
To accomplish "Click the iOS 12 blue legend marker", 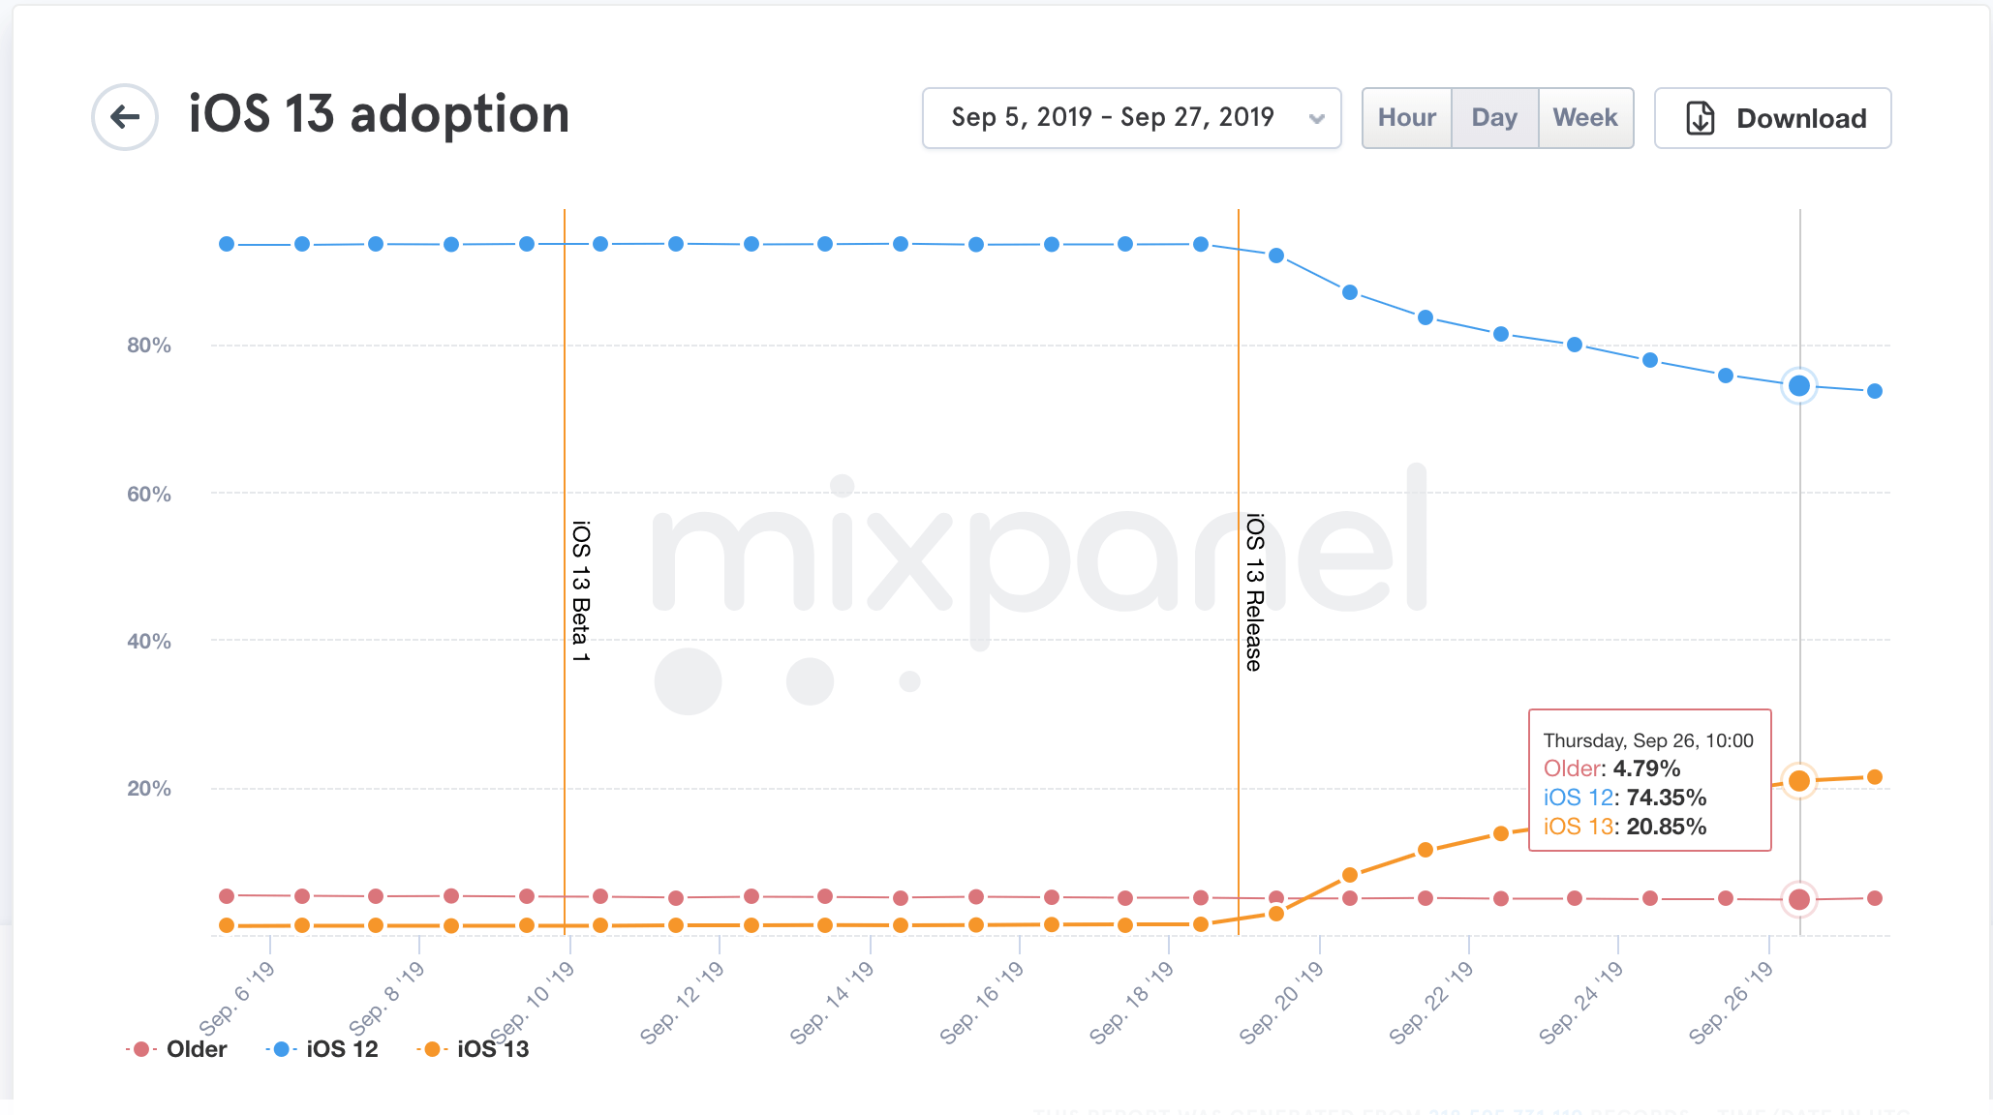I will click(281, 1049).
